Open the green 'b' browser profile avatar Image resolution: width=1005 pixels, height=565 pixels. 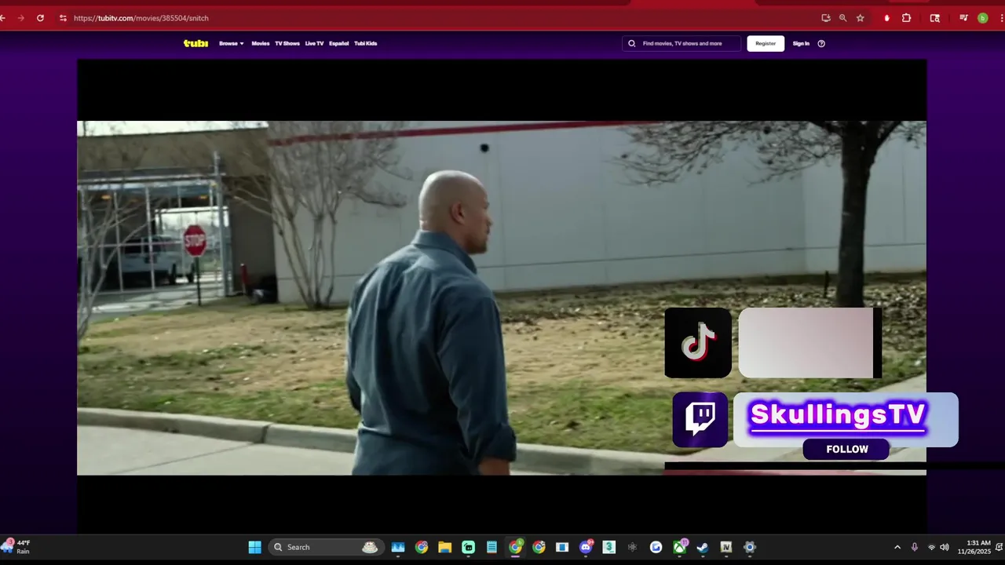pyautogui.click(x=982, y=18)
